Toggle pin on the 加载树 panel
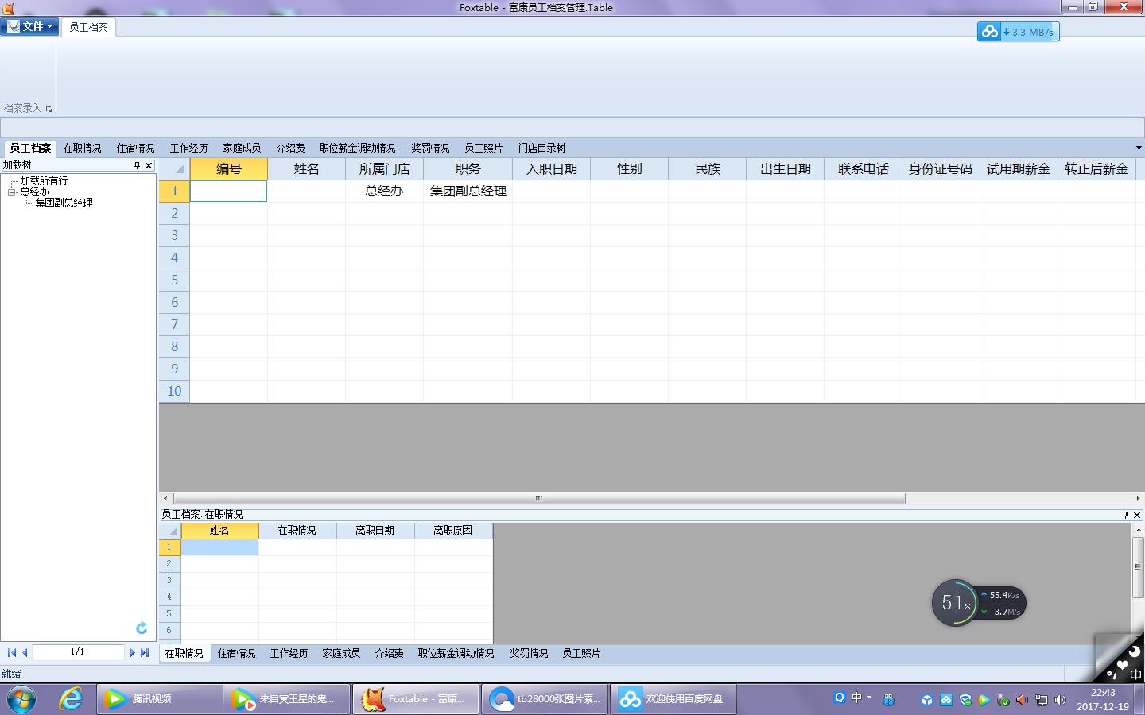This screenshot has height=715, width=1145. [137, 165]
